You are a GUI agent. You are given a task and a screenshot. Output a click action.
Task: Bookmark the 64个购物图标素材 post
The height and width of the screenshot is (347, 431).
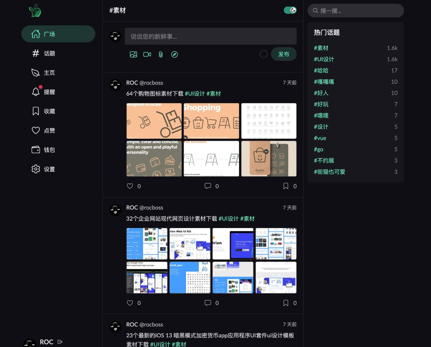pyautogui.click(x=286, y=186)
